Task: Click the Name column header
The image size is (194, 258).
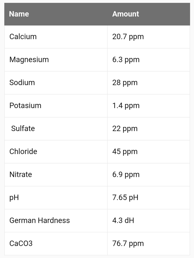Action: click(19, 14)
